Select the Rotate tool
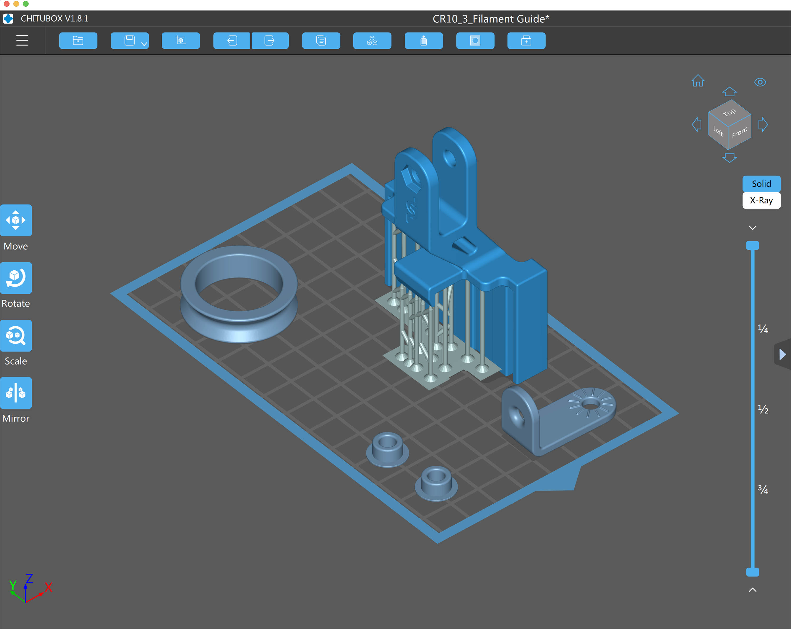Image resolution: width=791 pixels, height=629 pixels. pos(16,277)
